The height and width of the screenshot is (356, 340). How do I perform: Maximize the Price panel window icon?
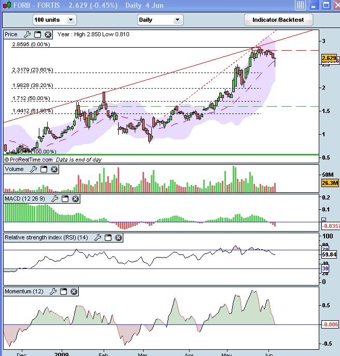tap(37, 35)
